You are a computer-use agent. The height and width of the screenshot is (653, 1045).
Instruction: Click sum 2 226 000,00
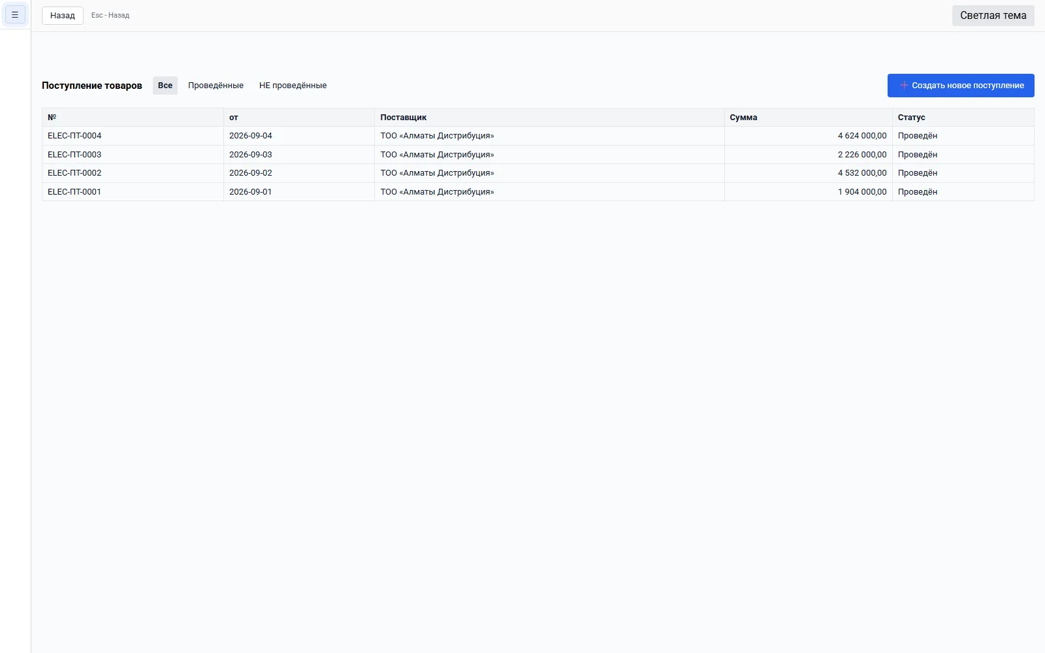862,155
